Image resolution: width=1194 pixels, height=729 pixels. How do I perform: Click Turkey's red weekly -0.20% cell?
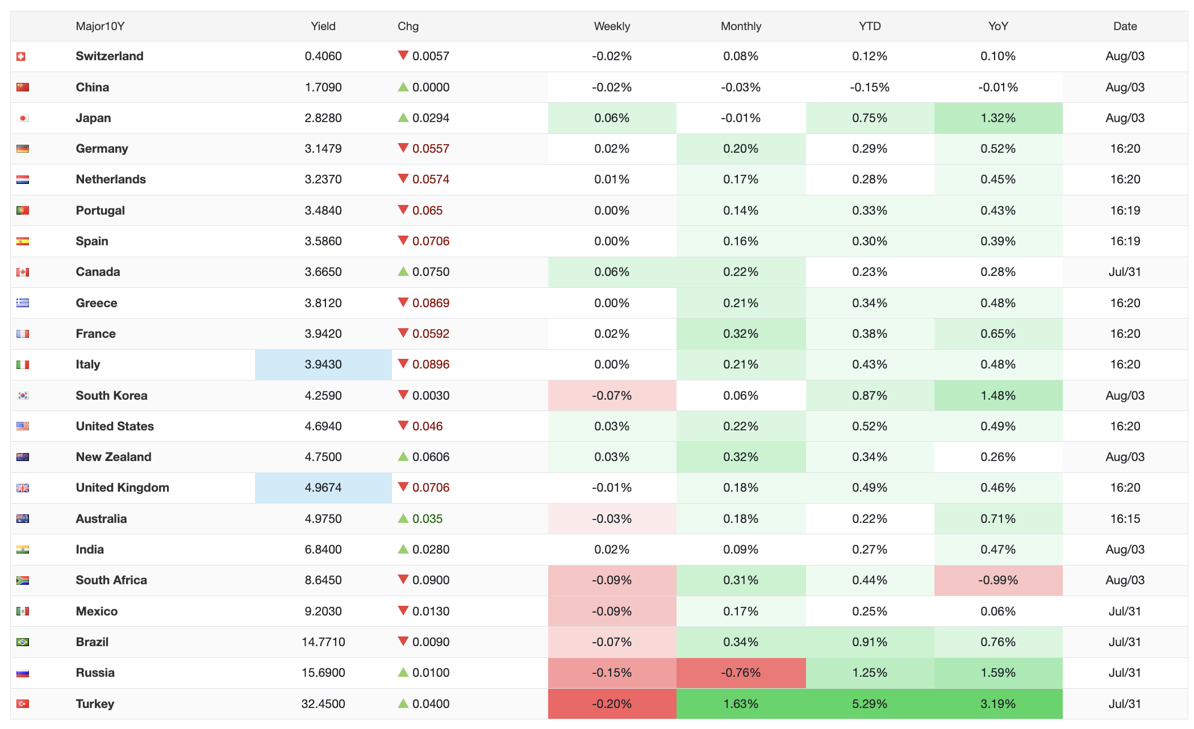tap(612, 703)
